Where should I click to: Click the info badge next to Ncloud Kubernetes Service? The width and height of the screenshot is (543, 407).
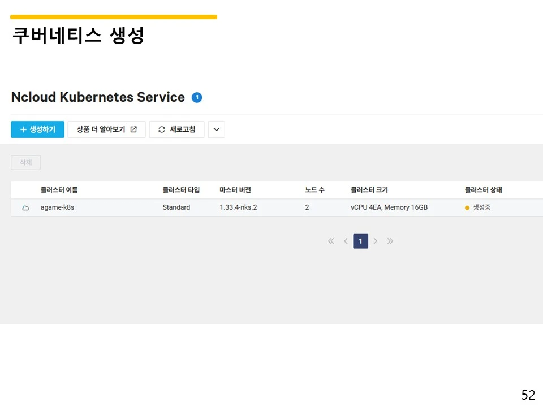pyautogui.click(x=196, y=97)
